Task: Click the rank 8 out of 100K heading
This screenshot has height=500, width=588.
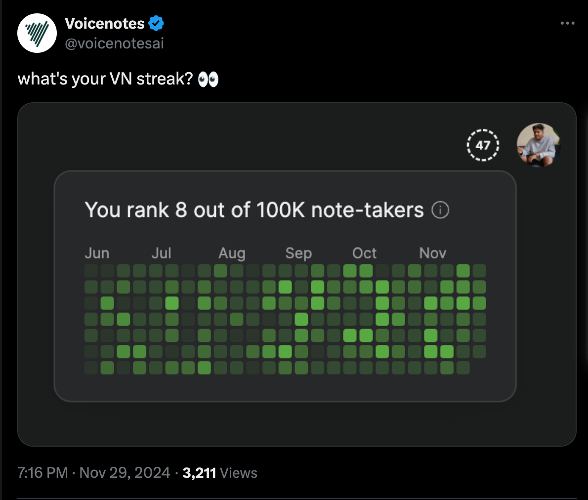Action: point(254,210)
